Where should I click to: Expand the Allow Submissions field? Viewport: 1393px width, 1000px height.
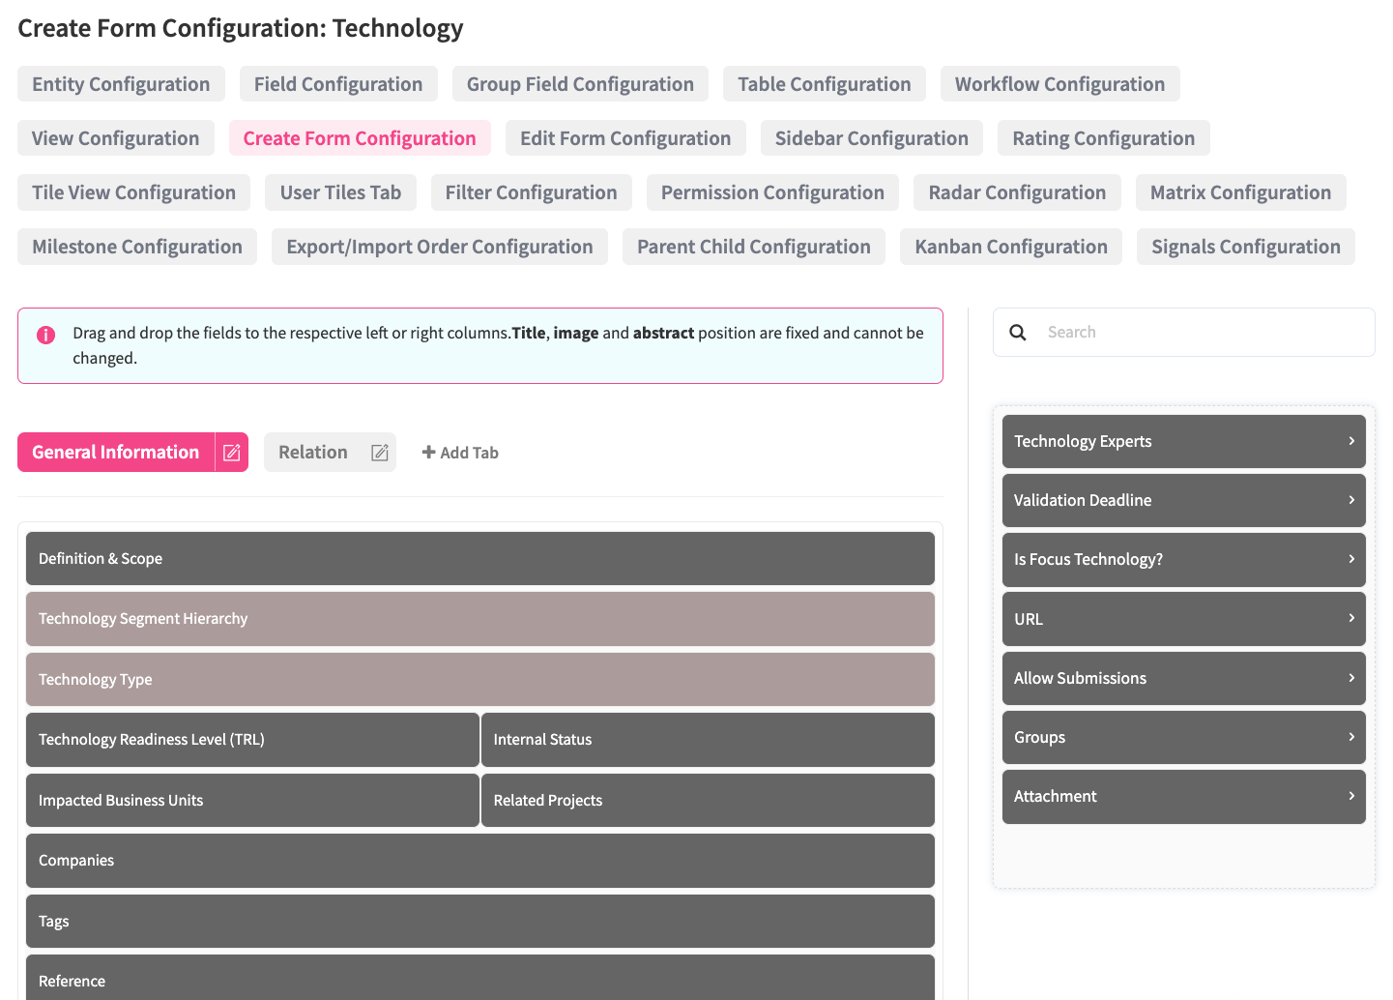click(1351, 678)
